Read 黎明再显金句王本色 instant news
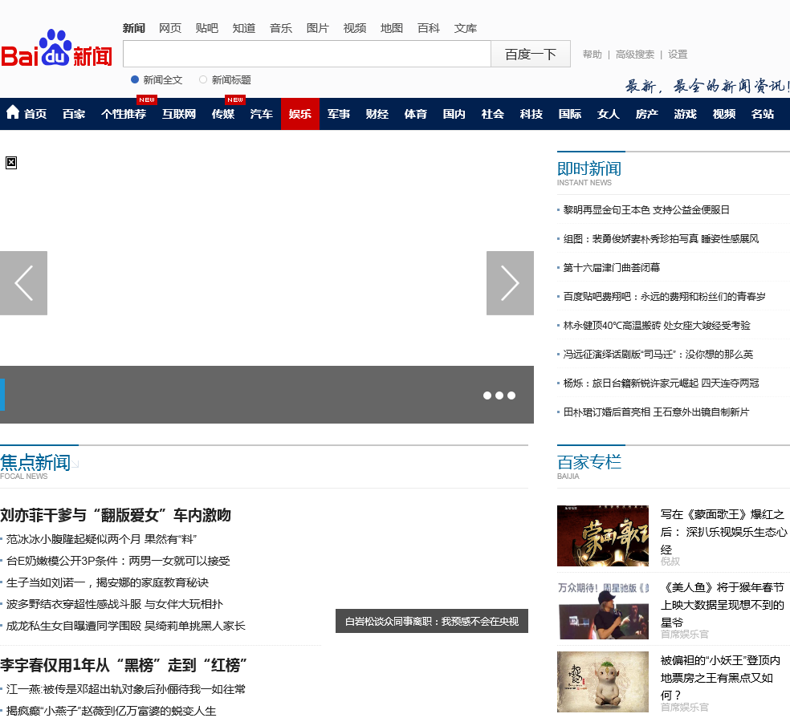 coord(646,210)
